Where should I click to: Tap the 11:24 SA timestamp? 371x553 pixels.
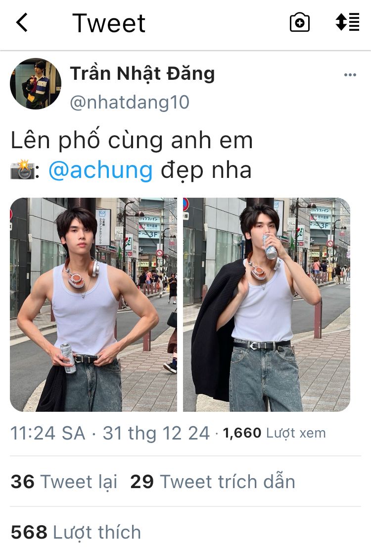click(48, 433)
